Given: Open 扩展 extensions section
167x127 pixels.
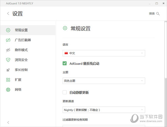Looking at the screenshot, I should [x=28, y=80].
